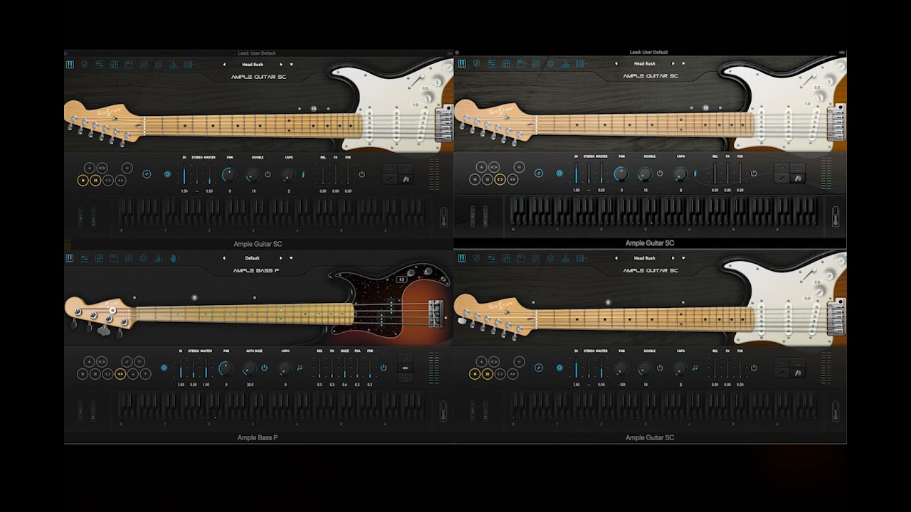
Task: Click the blue concentric-circle icon in the top-right Ample Guitar SC
Action: (559, 174)
